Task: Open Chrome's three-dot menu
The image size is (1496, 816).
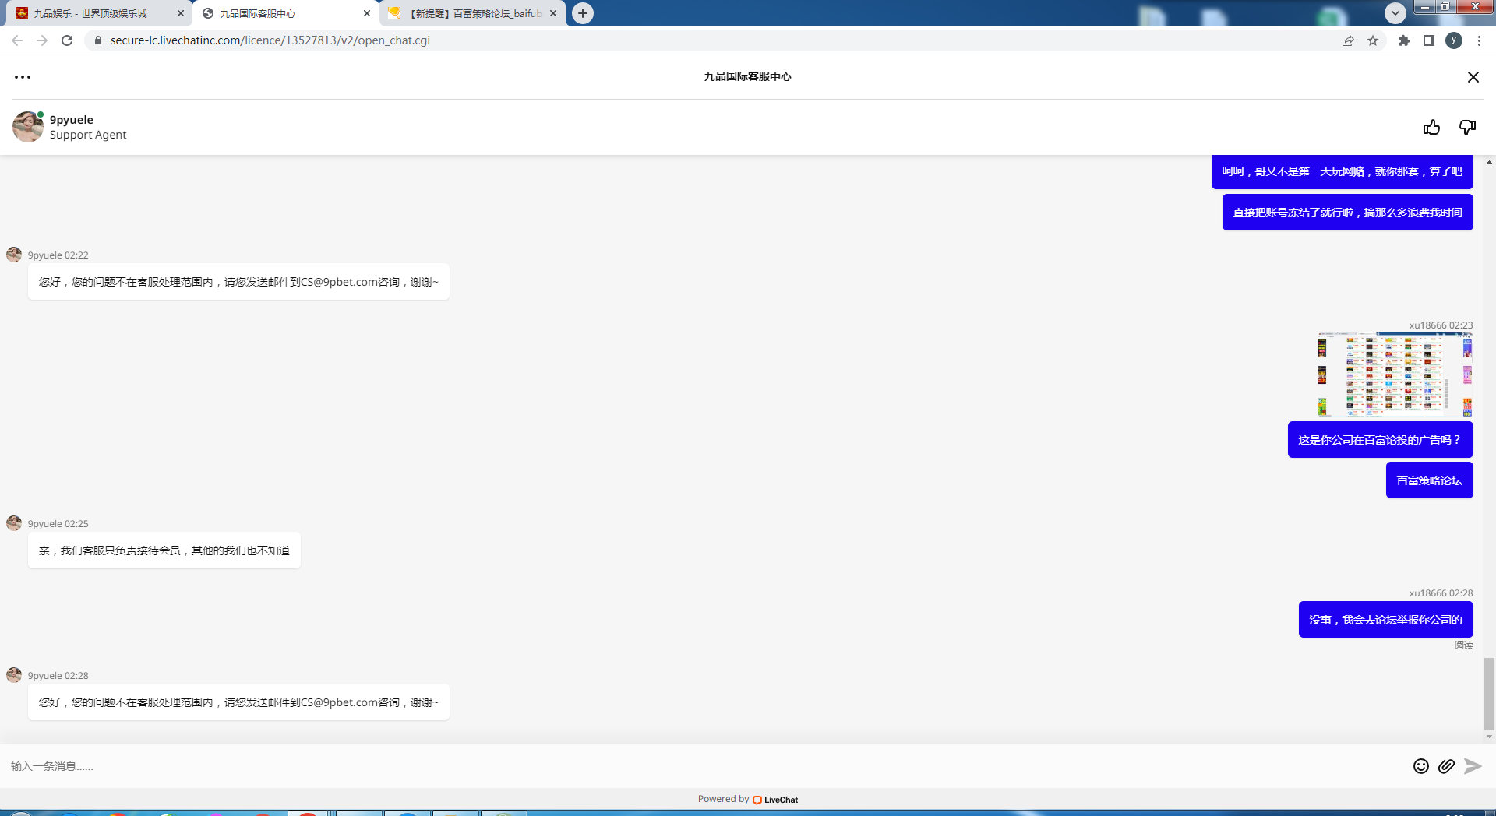Action: pos(1479,40)
